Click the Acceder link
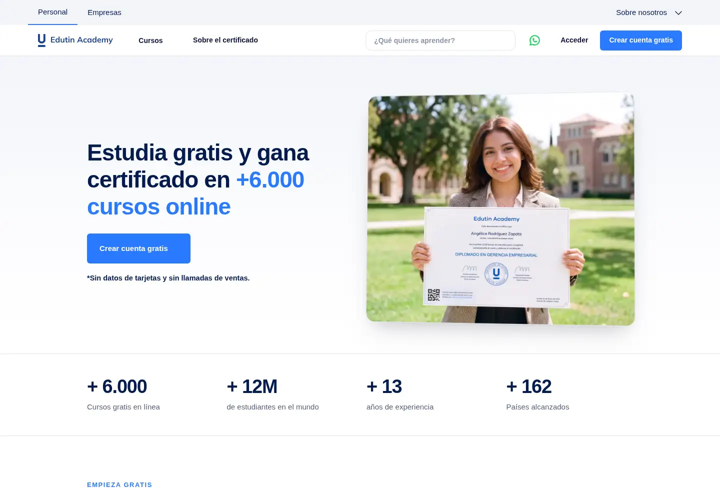720x500 pixels. click(x=574, y=40)
